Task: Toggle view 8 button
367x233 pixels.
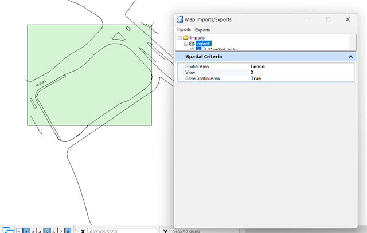Action: pyautogui.click(x=67, y=231)
